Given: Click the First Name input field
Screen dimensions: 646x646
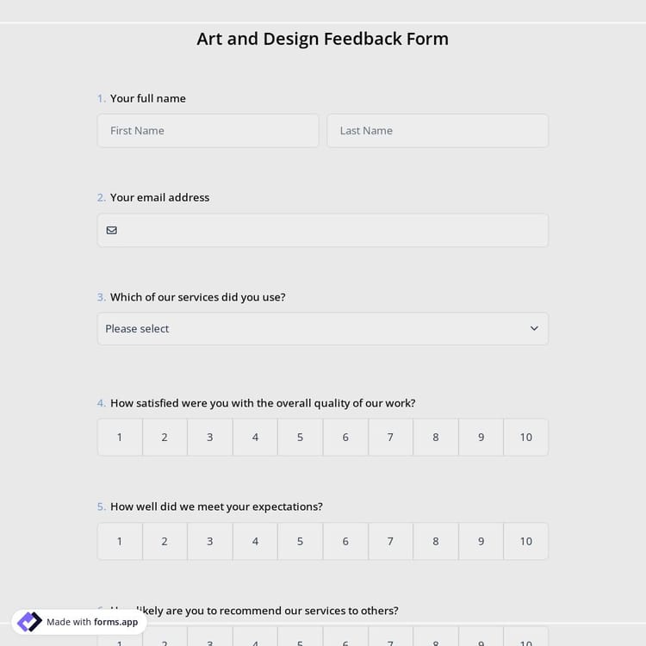Looking at the screenshot, I should 208,131.
